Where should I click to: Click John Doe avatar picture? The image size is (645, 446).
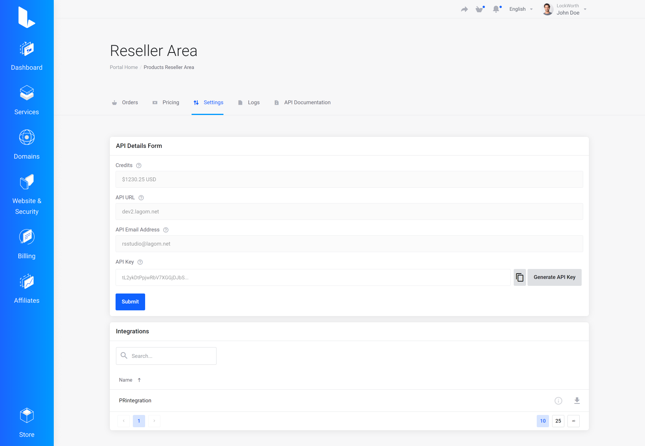tap(547, 9)
